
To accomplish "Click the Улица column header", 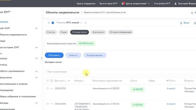I will click(152, 81).
